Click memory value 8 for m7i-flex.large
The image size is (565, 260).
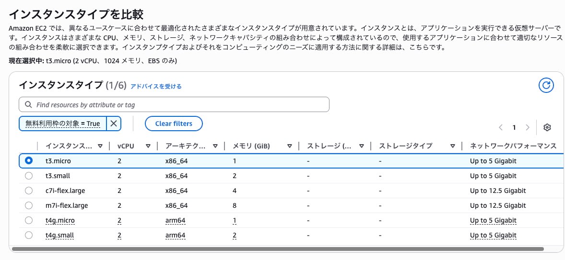[x=235, y=206]
